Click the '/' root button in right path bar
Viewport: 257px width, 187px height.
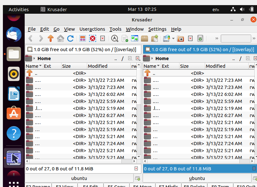(x=240, y=58)
